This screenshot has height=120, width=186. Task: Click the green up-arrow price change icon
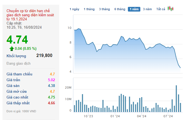[x=12, y=48]
